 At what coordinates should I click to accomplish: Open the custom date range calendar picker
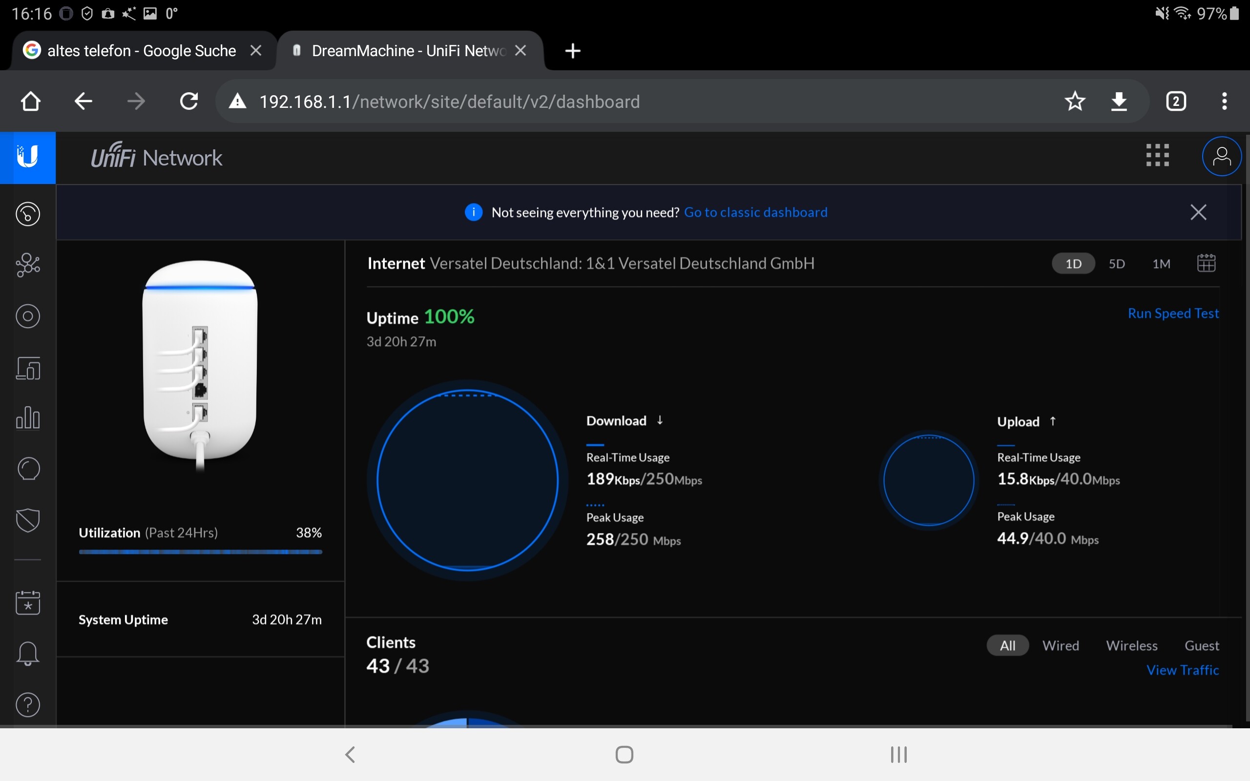pos(1206,264)
